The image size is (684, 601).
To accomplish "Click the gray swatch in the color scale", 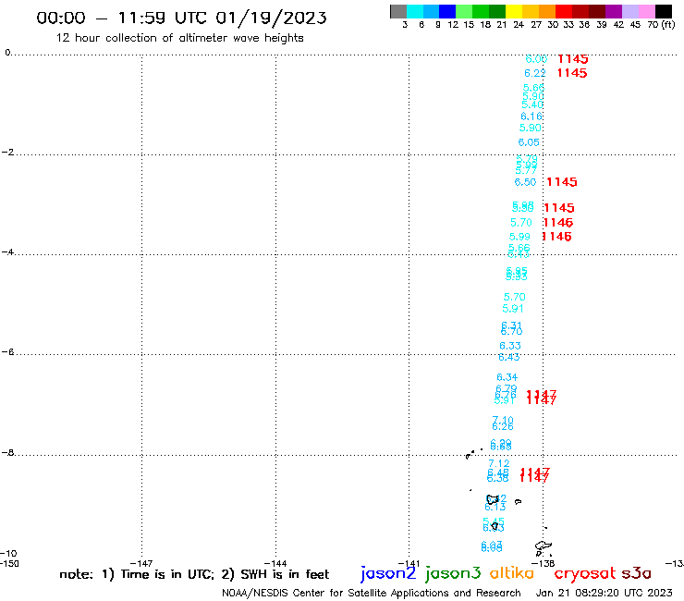I will coord(398,11).
